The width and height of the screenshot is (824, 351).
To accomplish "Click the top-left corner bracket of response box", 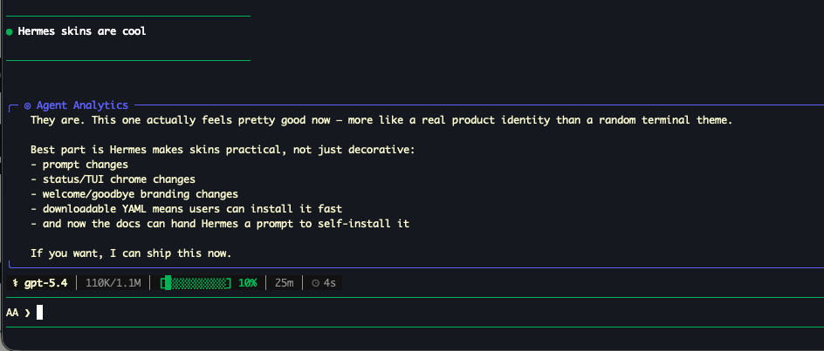I will [x=10, y=107].
